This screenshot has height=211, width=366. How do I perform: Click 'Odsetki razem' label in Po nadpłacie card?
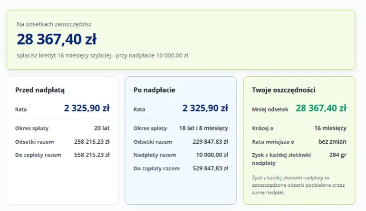(153, 142)
